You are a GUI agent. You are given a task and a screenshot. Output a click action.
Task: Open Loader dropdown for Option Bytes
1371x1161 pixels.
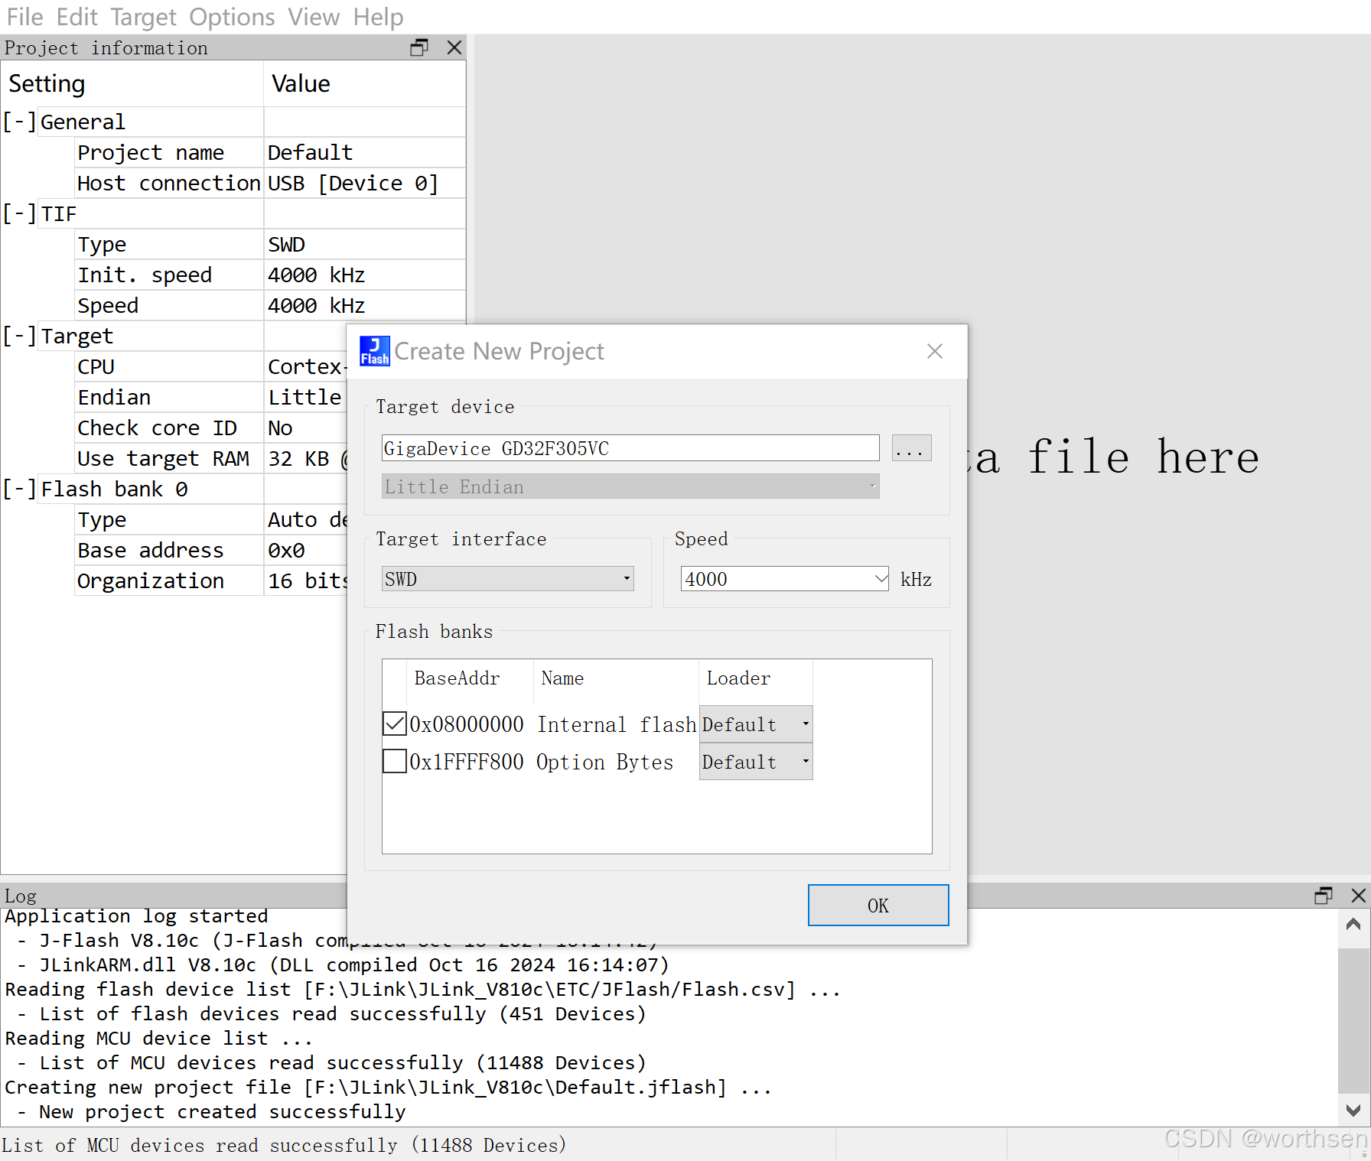pos(756,762)
